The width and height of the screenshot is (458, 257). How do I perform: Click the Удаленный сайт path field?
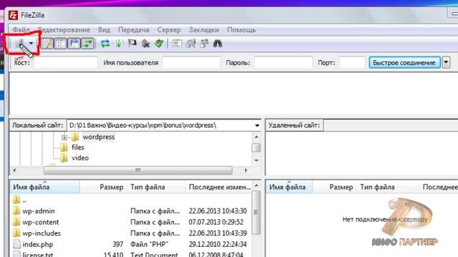[x=391, y=126]
